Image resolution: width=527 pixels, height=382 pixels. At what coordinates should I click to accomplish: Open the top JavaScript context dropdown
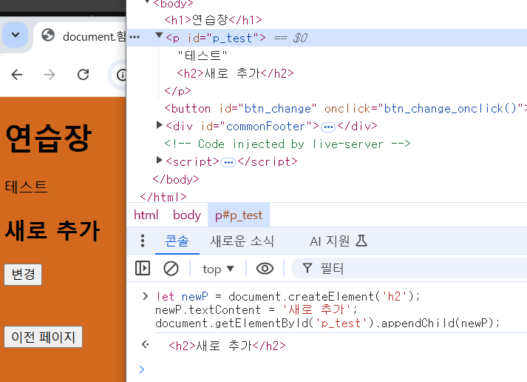[x=218, y=269]
